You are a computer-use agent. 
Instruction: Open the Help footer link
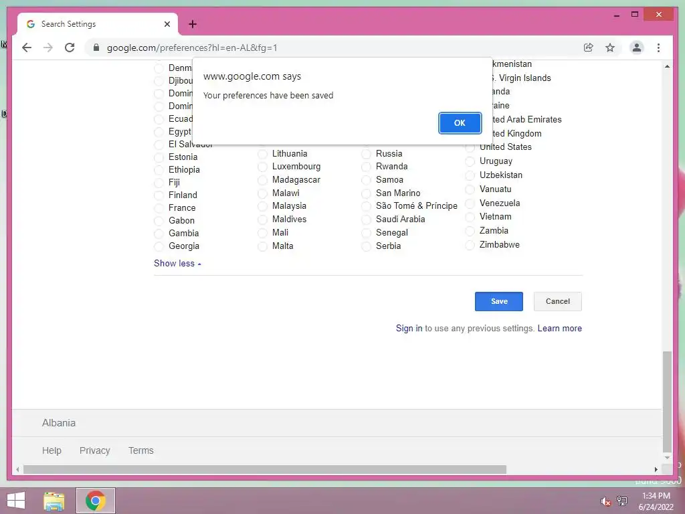[52, 450]
